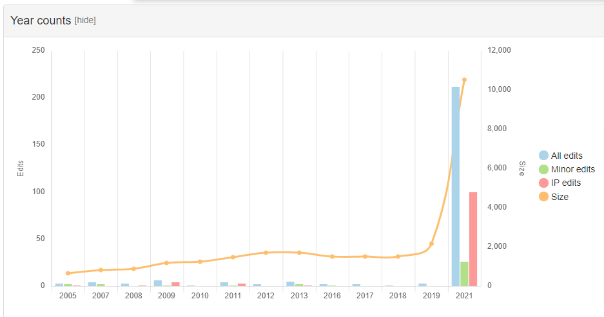The image size is (604, 317).
Task: Select the green 2021 Minor edits bar
Action: [x=464, y=274]
